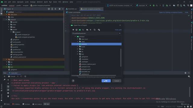
Task: Confirm selection with the OK button
Action: (106, 81)
